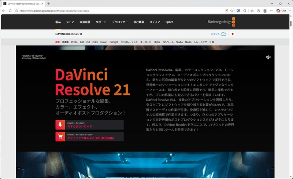Open browser history icon
The image size is (293, 179).
(x=259, y=11)
